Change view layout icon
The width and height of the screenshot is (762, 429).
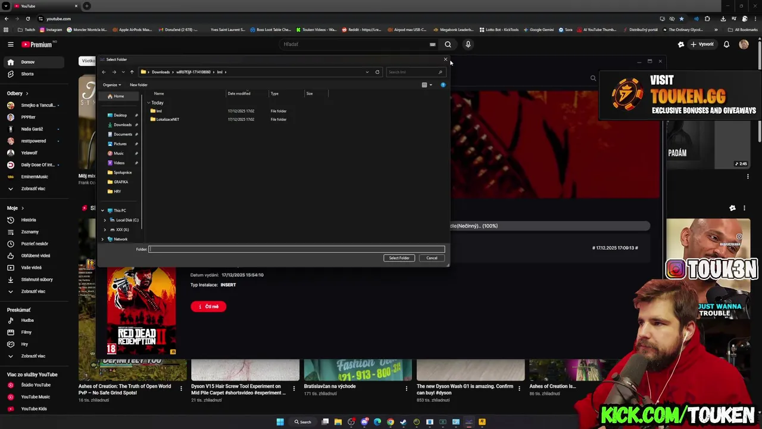pos(424,85)
